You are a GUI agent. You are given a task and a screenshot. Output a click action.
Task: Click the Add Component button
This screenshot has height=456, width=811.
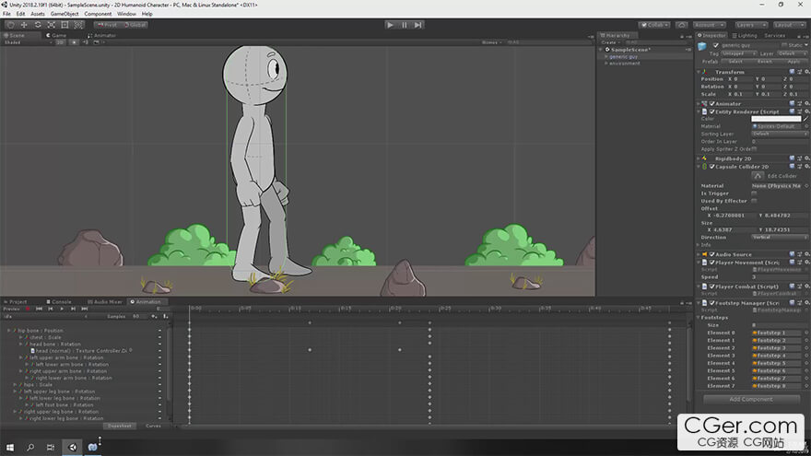pos(751,399)
